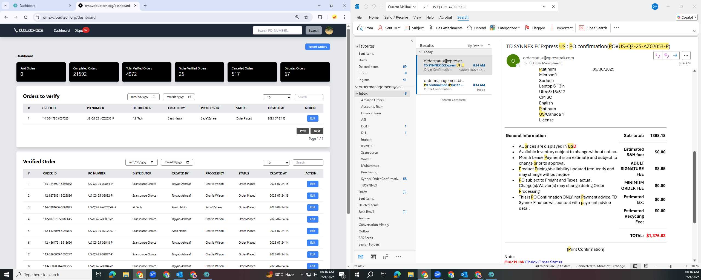The height and width of the screenshot is (280, 701).
Task: Open the Outlook File menu
Action: tap(359, 17)
